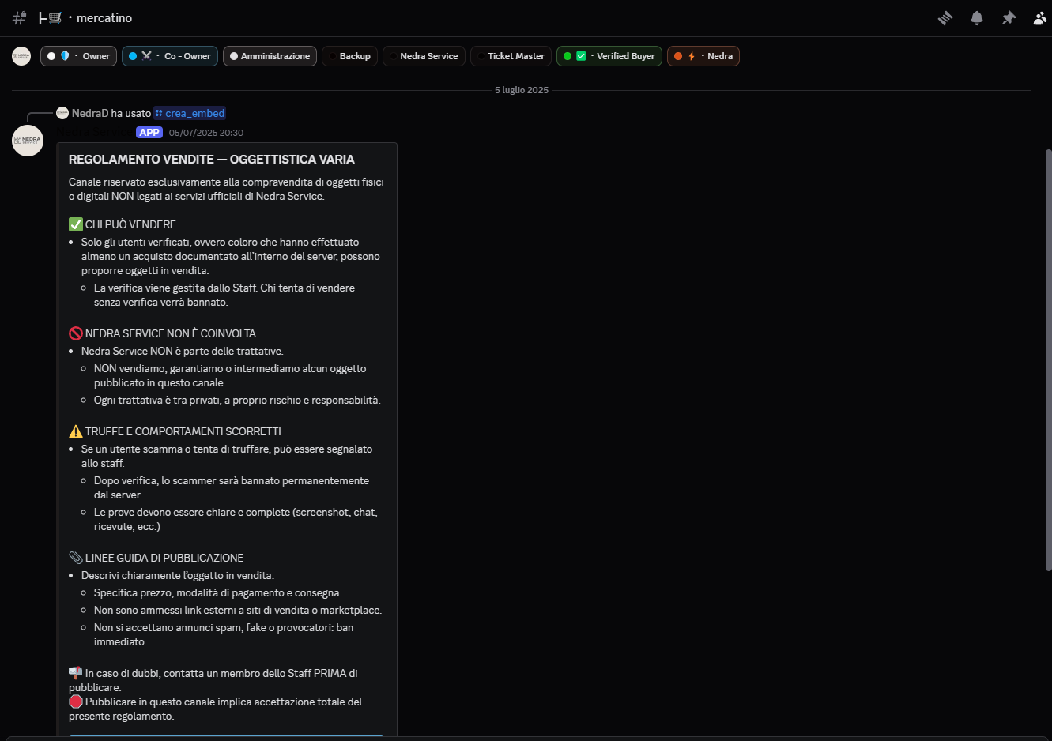Viewport: 1052px width, 741px height.
Task: Click the Ticket Master role pill
Action: (511, 56)
